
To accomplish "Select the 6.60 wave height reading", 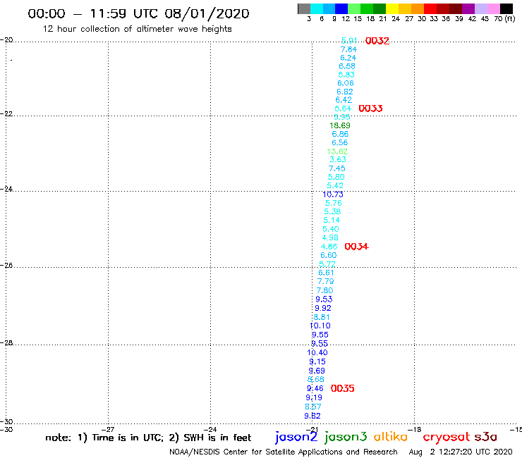I will [x=328, y=255].
